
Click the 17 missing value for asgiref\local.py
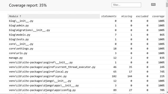pyautogui.click(x=130, y=72)
